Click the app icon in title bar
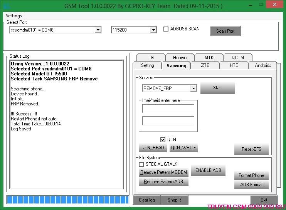 [7, 6]
